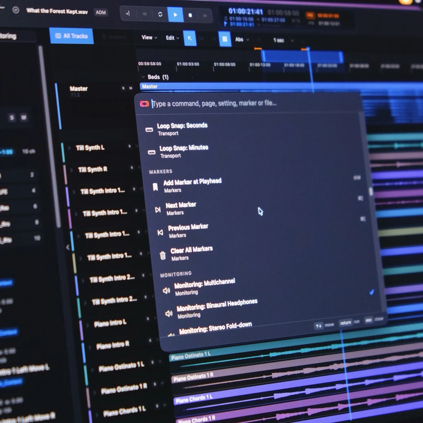Screen dimensions: 423x423
Task: Solo the Piano Intro L track
Action: click(x=148, y=319)
